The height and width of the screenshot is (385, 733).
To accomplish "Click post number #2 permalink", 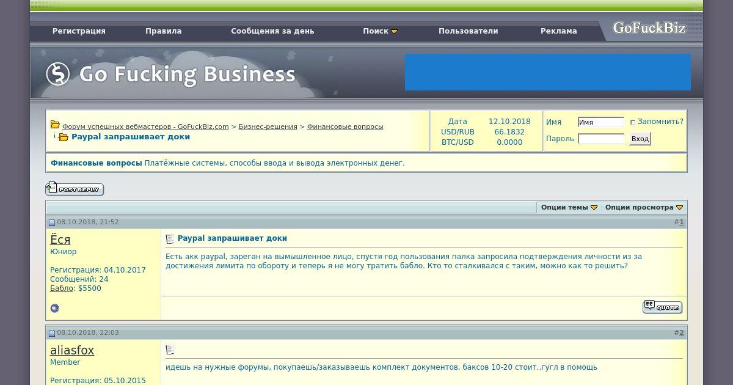I will coord(682,333).
